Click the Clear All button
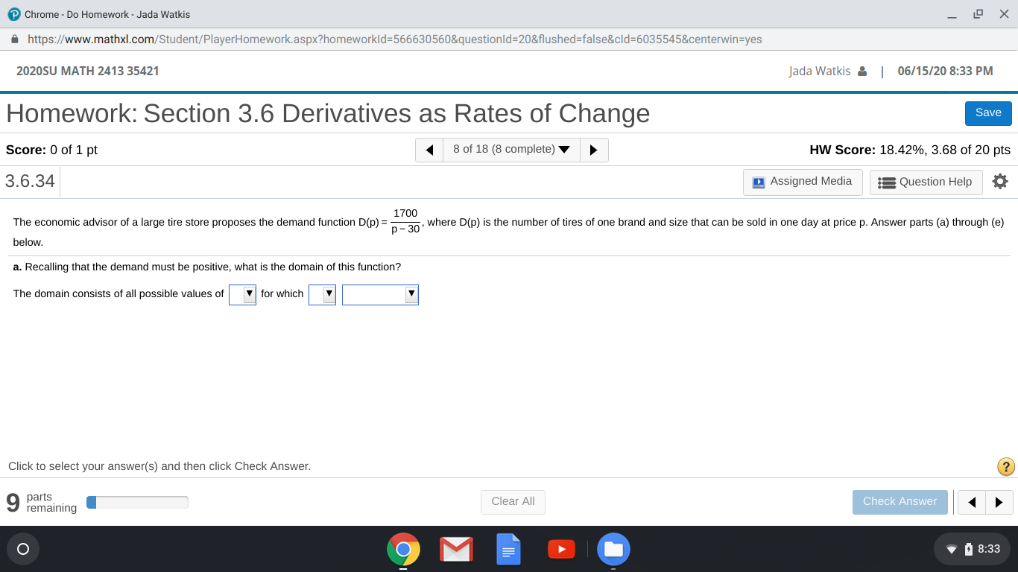The width and height of the screenshot is (1018, 572). (x=513, y=502)
